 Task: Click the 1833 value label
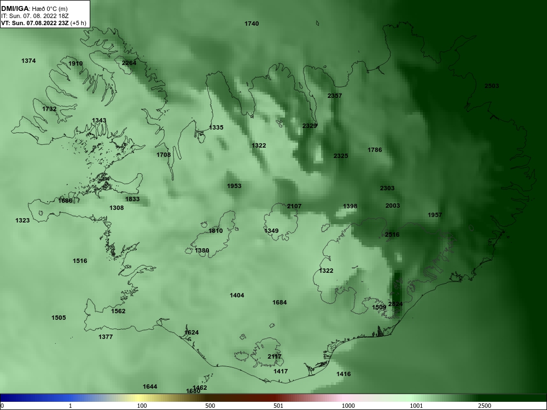[x=132, y=199]
